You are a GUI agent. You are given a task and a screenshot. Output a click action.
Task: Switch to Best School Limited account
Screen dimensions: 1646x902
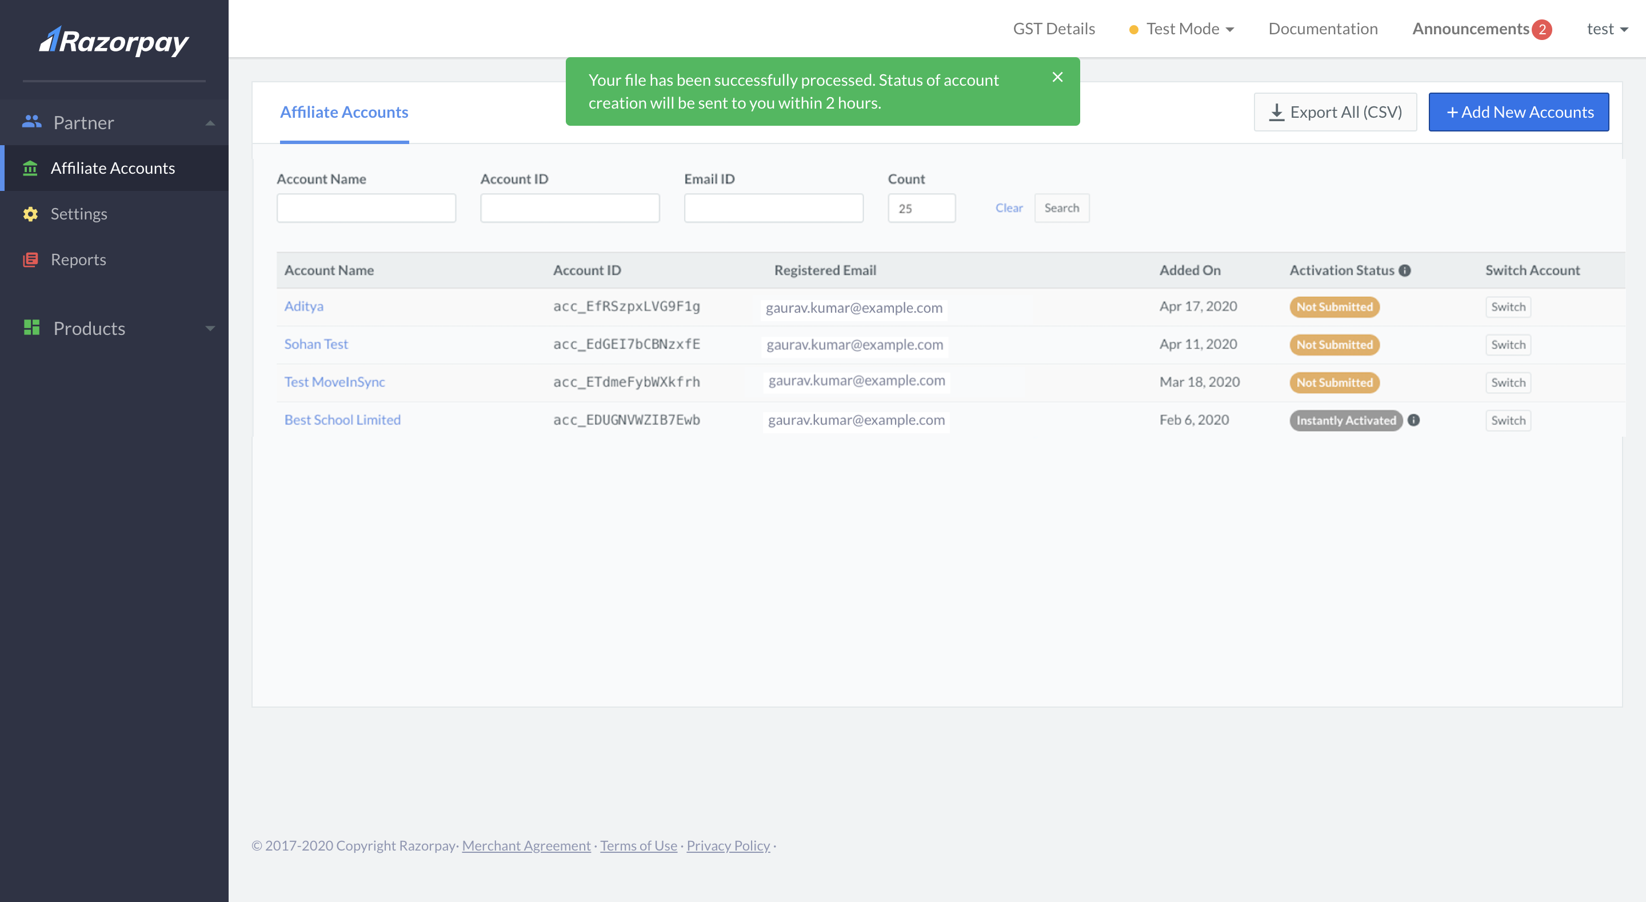click(x=1508, y=420)
